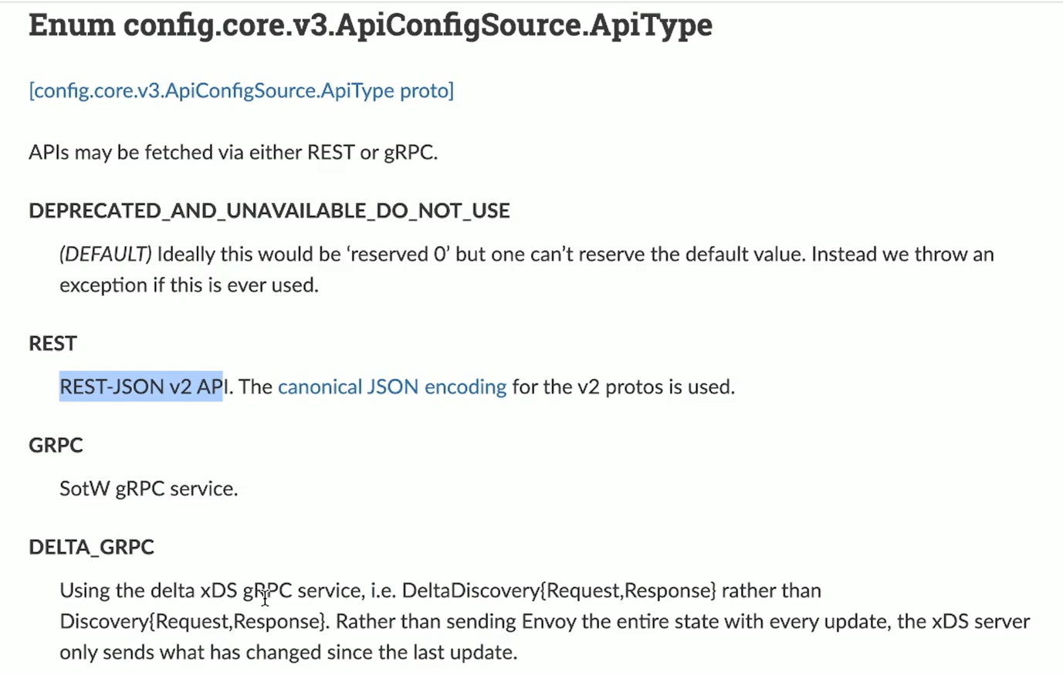
Task: Click the DELTA_GRPC enum value heading
Action: [x=91, y=547]
